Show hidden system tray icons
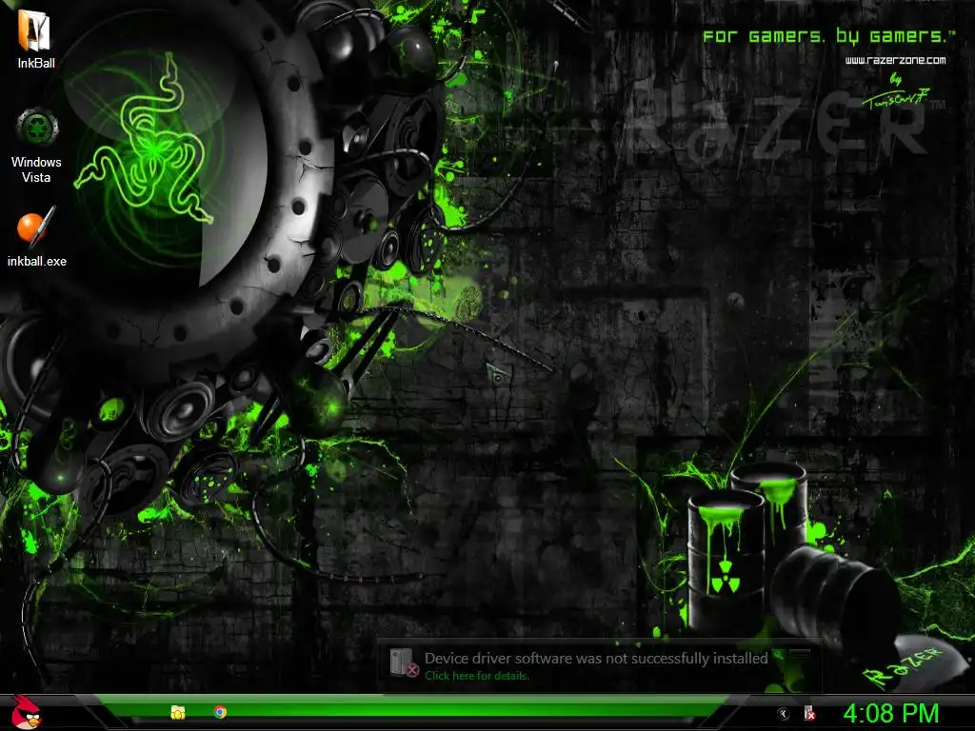 783,713
